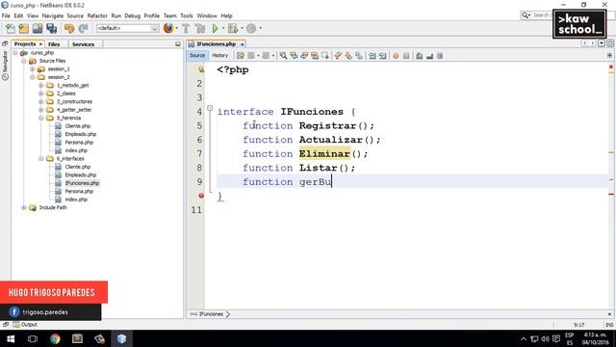Open dropdown arrow next to Run Project
This screenshot has height=347, width=616.
coord(222,28)
